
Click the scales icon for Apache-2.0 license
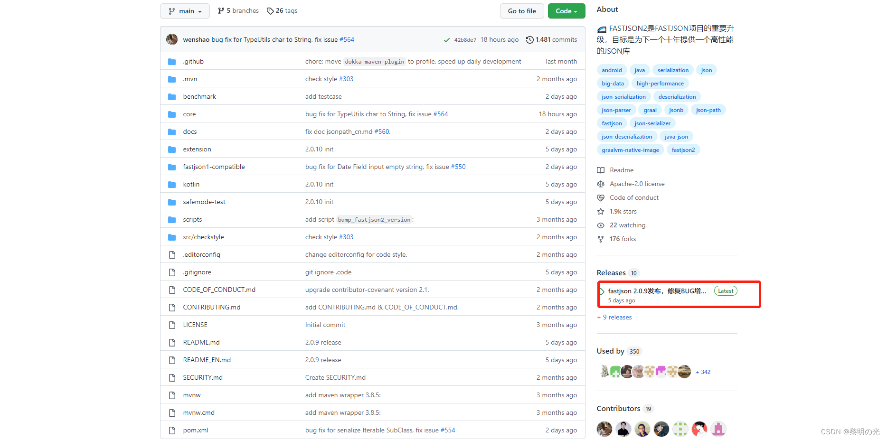click(600, 184)
